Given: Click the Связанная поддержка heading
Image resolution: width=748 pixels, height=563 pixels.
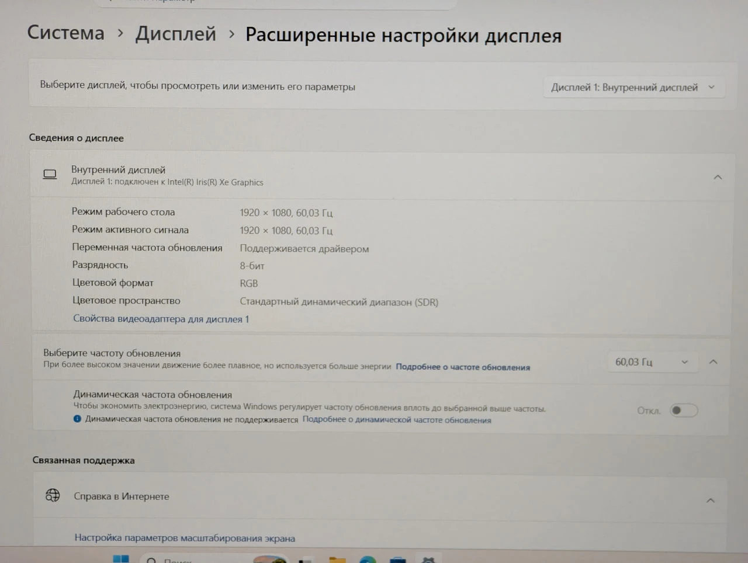Looking at the screenshot, I should (x=84, y=460).
